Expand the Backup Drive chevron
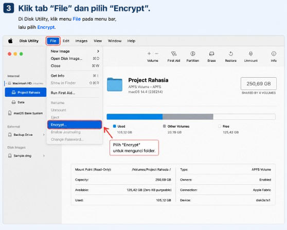287x230 pixels. pos(44,135)
